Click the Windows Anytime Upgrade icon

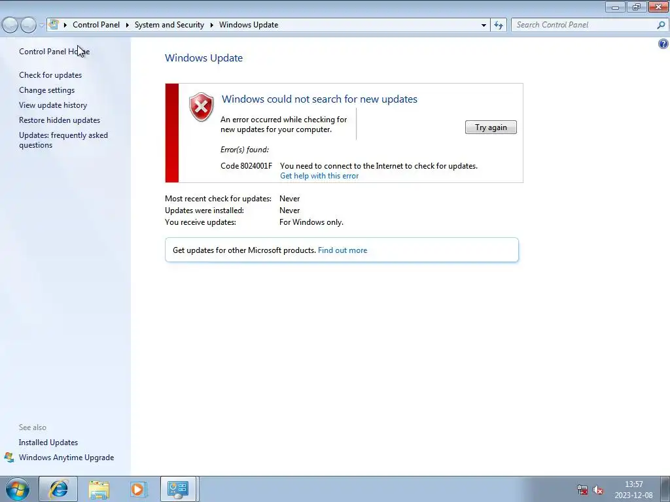click(x=9, y=457)
